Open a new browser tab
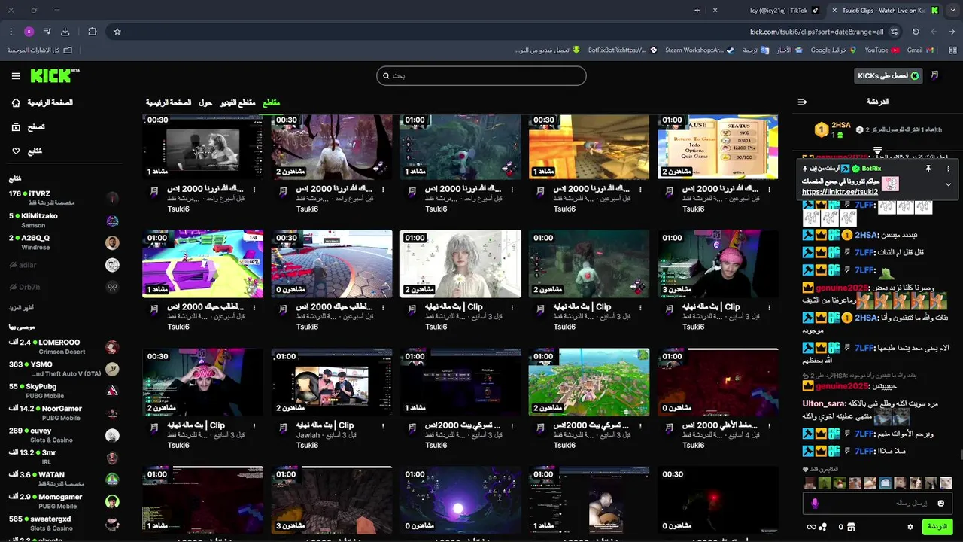963x542 pixels. coord(697,11)
